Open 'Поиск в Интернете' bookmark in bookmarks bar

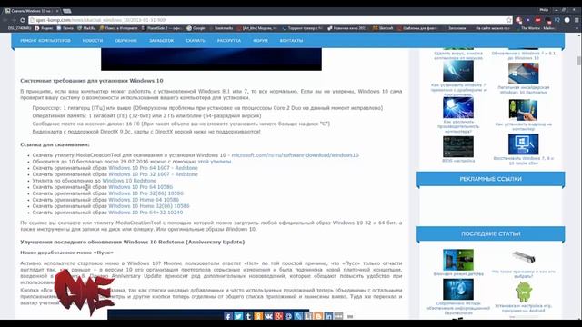click(118, 28)
